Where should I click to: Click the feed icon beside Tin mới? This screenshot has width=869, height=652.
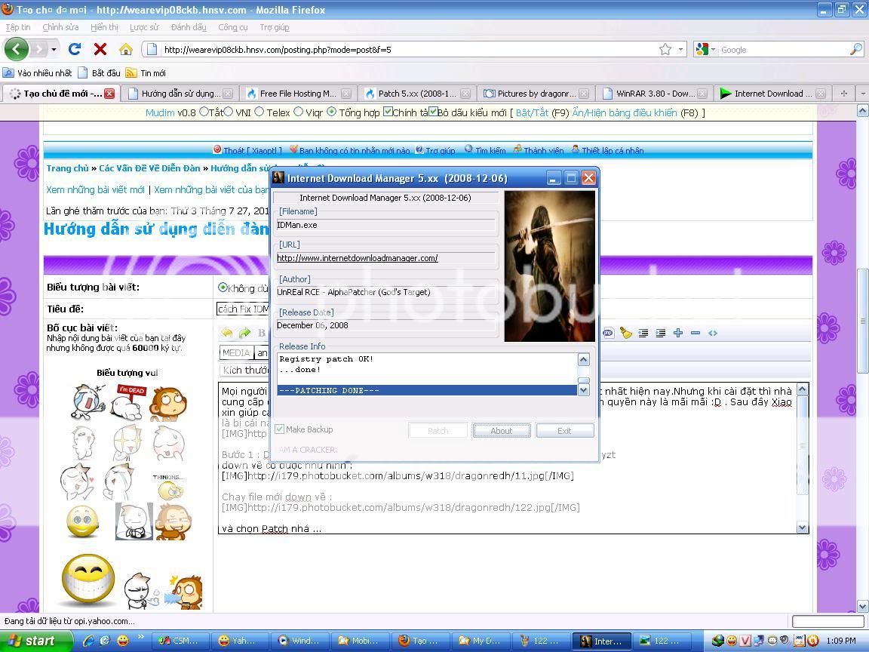[x=131, y=72]
